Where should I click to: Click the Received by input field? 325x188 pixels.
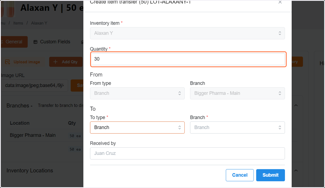187,153
